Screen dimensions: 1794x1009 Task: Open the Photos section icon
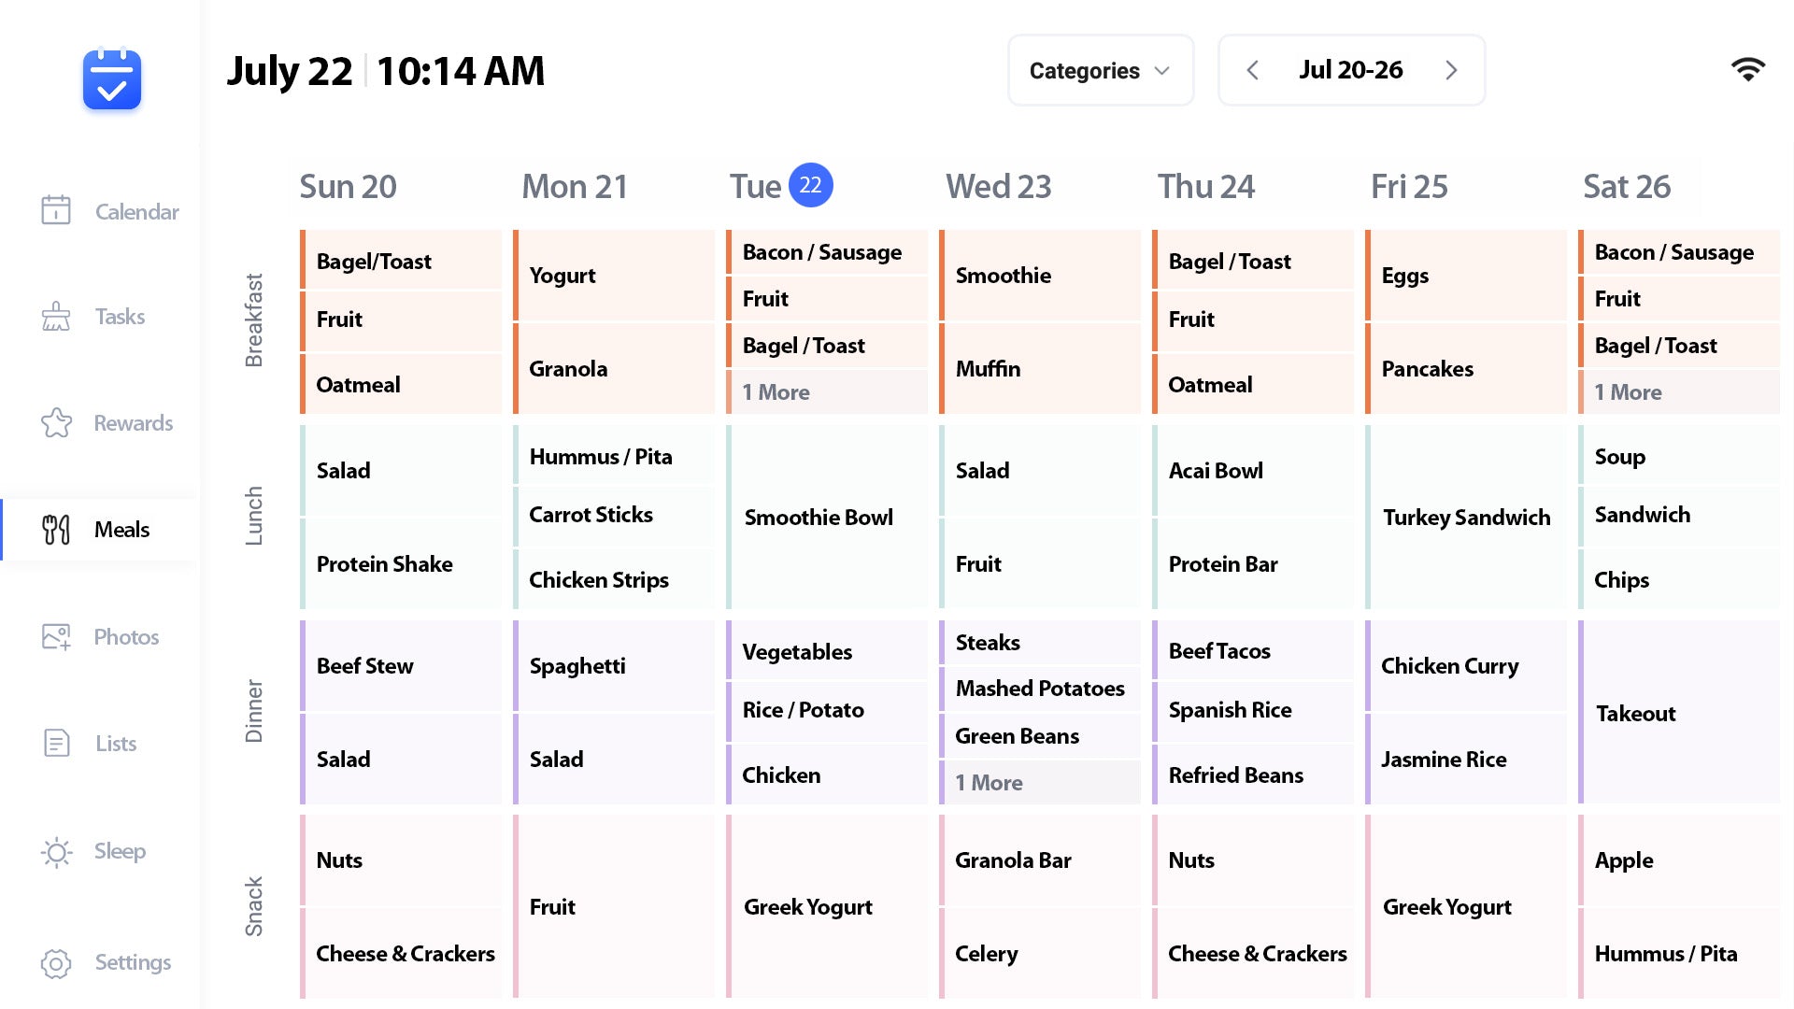pyautogui.click(x=56, y=636)
